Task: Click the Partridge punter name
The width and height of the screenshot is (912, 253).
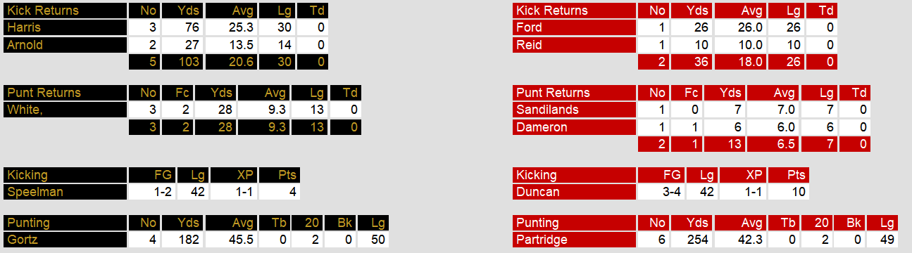Action: point(574,240)
